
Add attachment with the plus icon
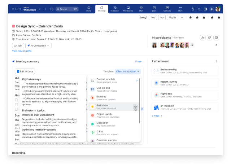pyautogui.click(x=216, y=61)
